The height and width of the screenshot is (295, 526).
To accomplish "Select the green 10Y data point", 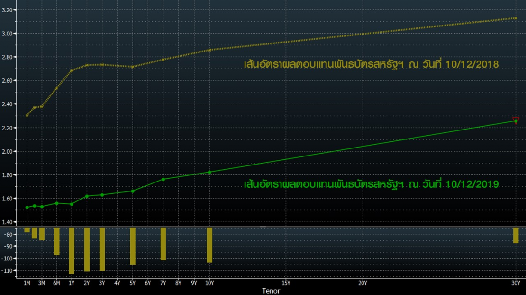I will click(209, 172).
